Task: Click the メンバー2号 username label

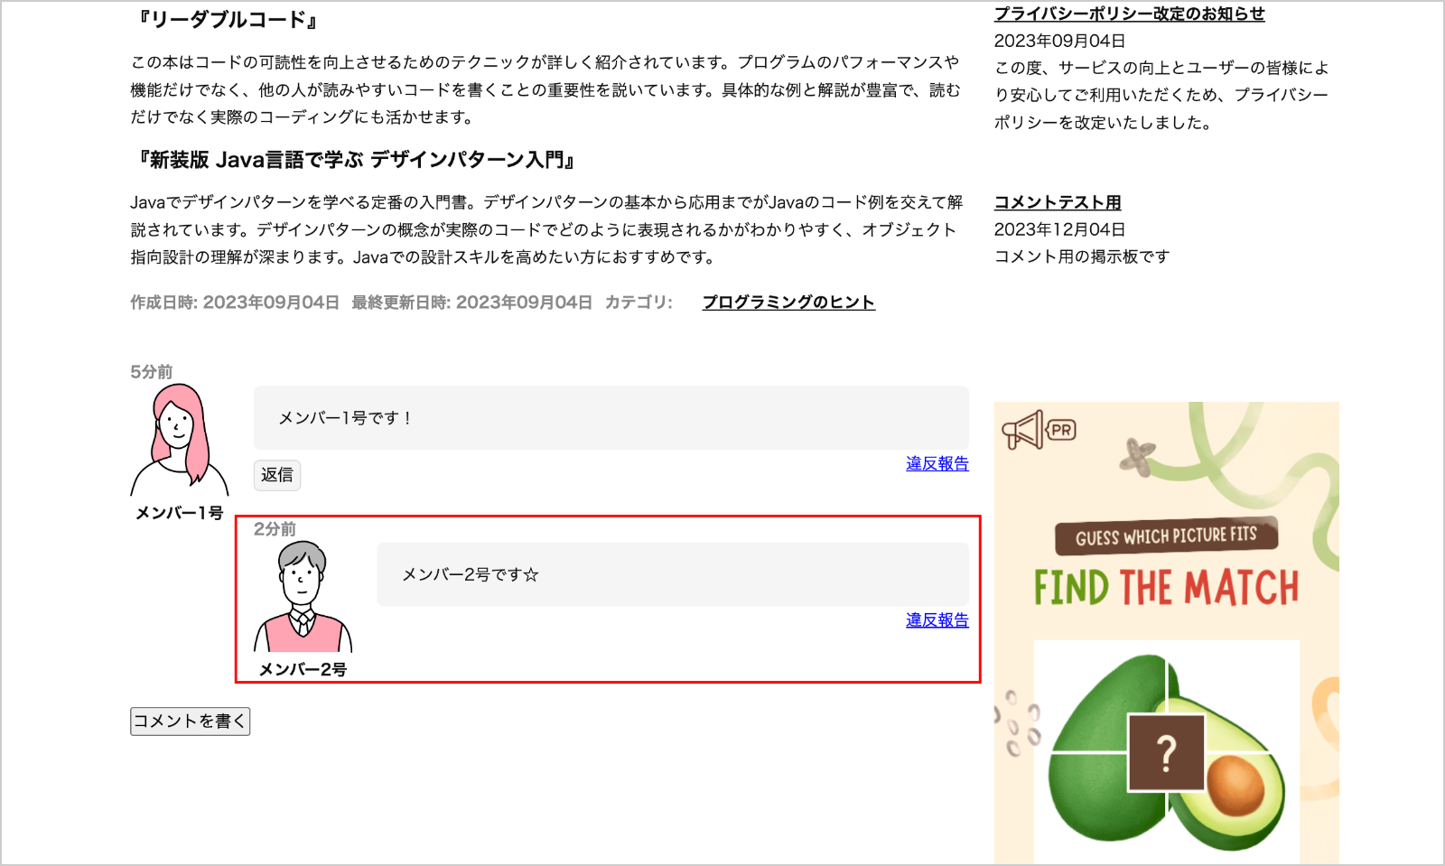Action: 303,669
